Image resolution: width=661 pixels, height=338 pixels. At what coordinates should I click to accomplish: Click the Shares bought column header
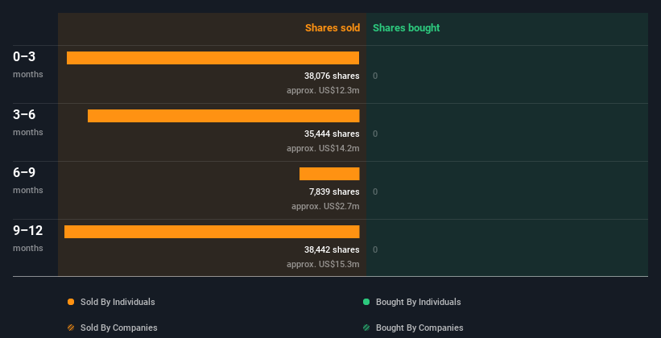point(407,28)
